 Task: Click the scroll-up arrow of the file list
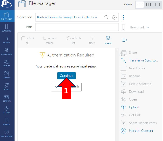(x=117, y=50)
